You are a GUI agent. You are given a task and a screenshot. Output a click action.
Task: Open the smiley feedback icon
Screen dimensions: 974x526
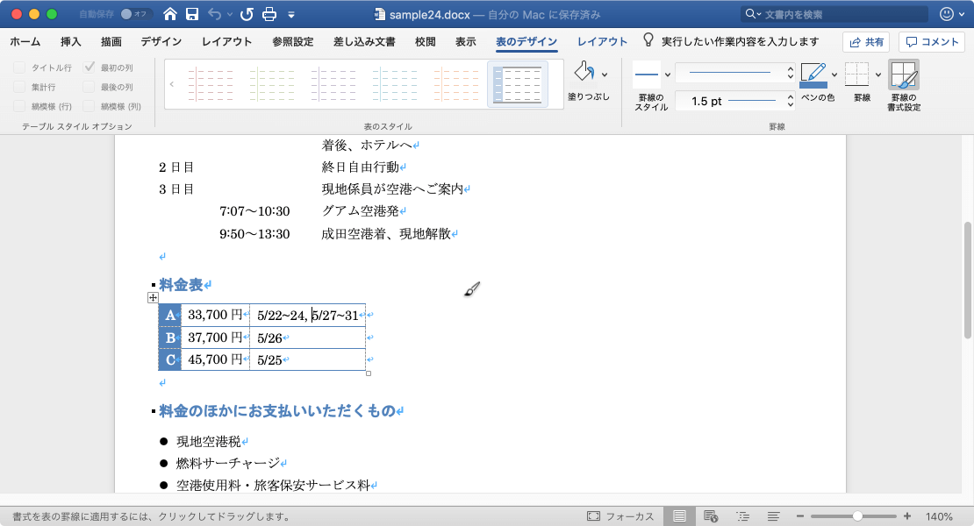947,14
